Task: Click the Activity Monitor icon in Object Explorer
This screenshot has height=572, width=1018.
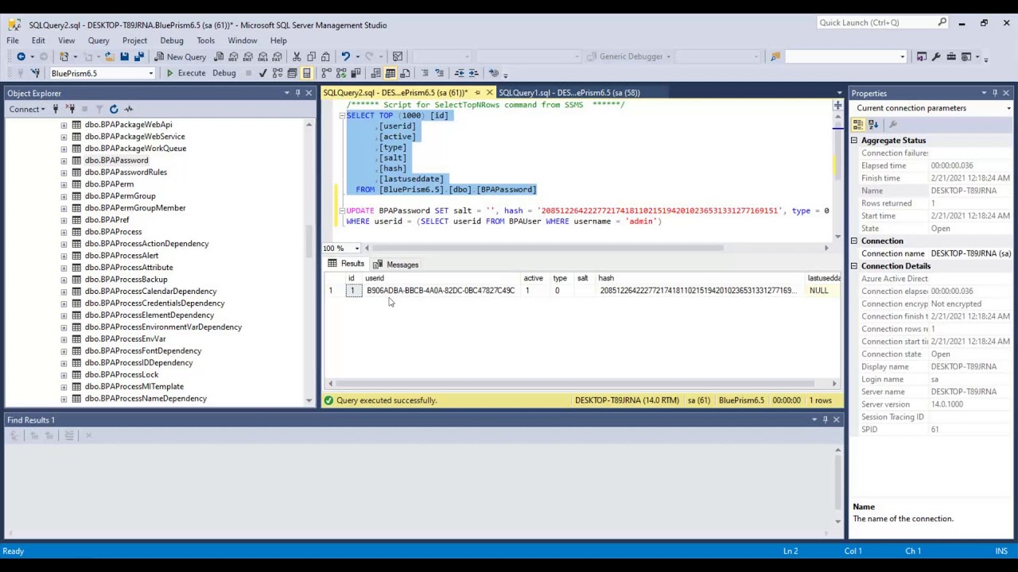Action: pos(129,109)
